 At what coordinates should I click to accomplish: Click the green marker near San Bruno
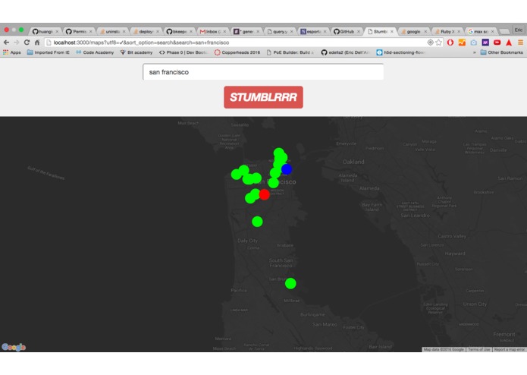tap(290, 283)
